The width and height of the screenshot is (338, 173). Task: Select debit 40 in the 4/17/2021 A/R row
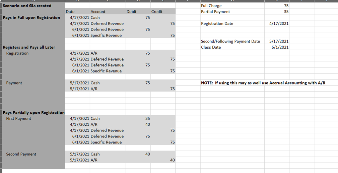point(138,124)
